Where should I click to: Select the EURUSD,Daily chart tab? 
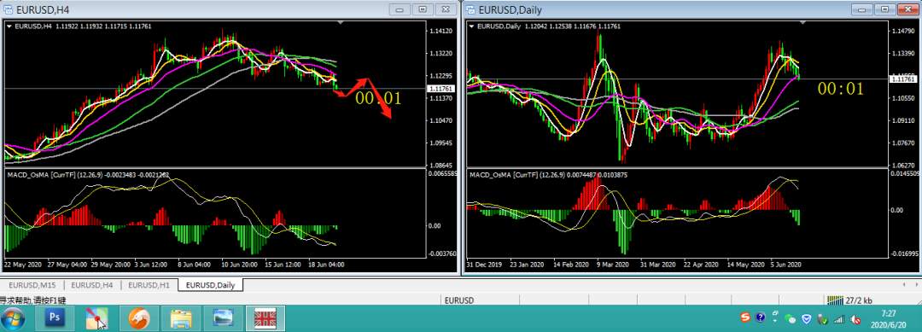[x=211, y=285]
